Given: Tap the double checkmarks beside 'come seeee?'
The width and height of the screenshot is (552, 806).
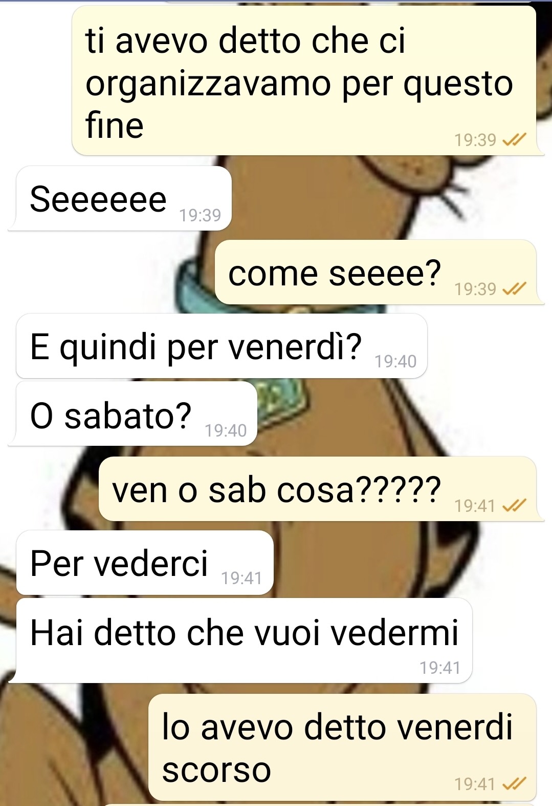Looking at the screenshot, I should tap(514, 289).
